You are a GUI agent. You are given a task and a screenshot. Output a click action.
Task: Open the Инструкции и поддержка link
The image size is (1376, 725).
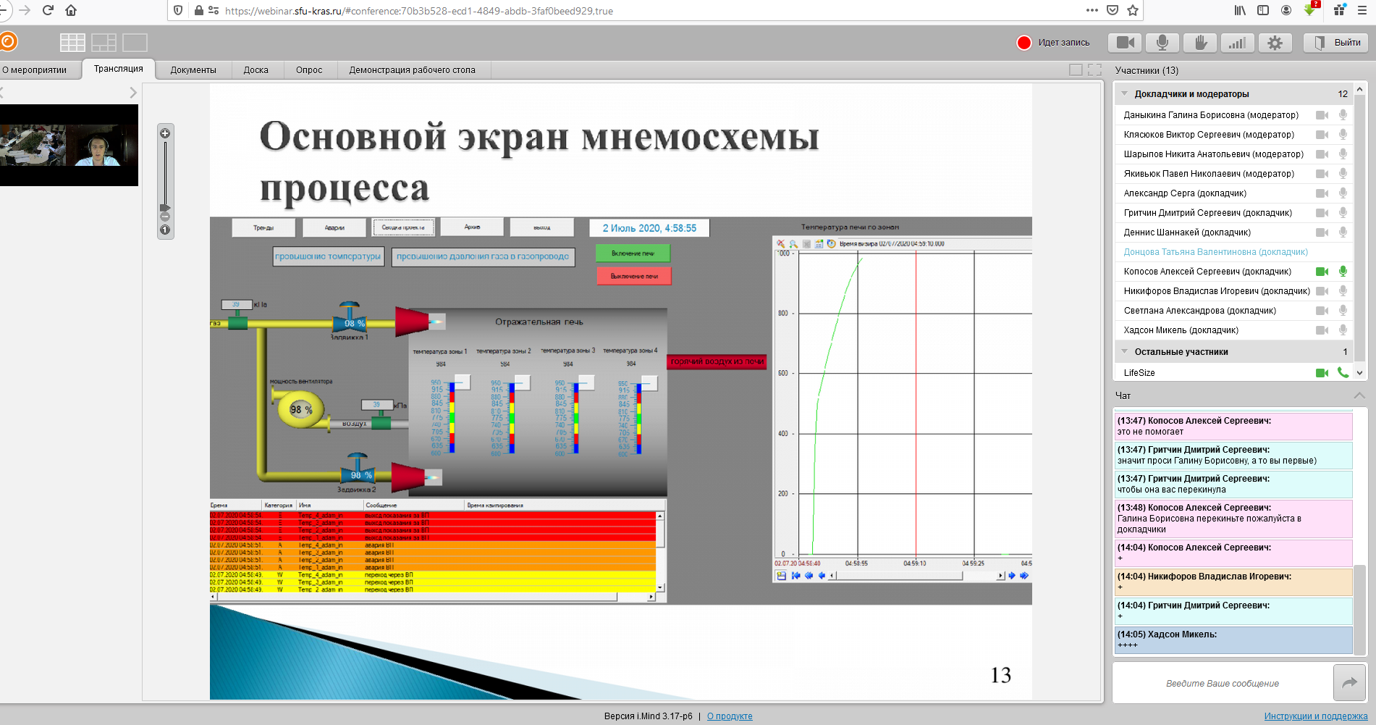(x=1315, y=716)
